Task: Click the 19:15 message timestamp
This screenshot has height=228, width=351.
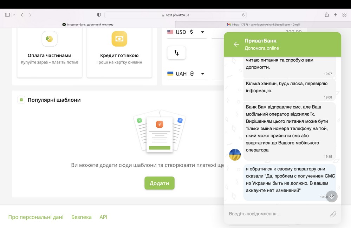Action: pos(328,156)
